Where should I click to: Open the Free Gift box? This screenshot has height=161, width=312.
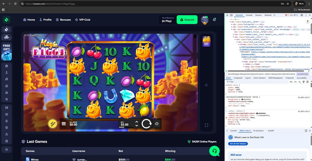click(x=6, y=52)
